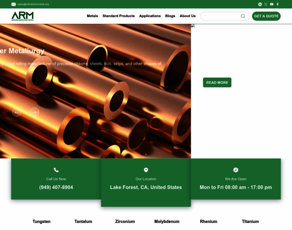
Task: Select the Zirconium metal tab
Action: [125, 222]
